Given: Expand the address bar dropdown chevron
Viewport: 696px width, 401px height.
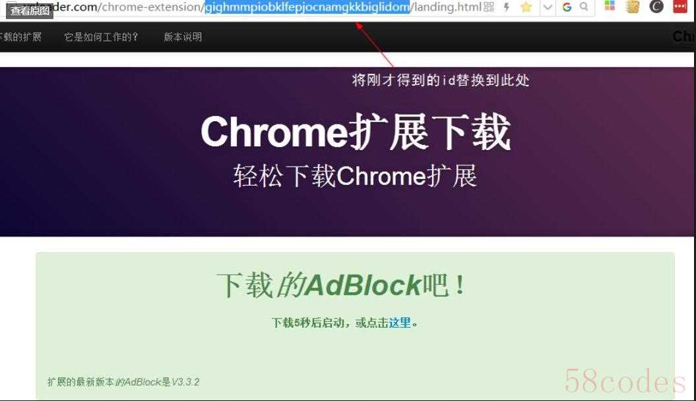Looking at the screenshot, I should [x=548, y=7].
